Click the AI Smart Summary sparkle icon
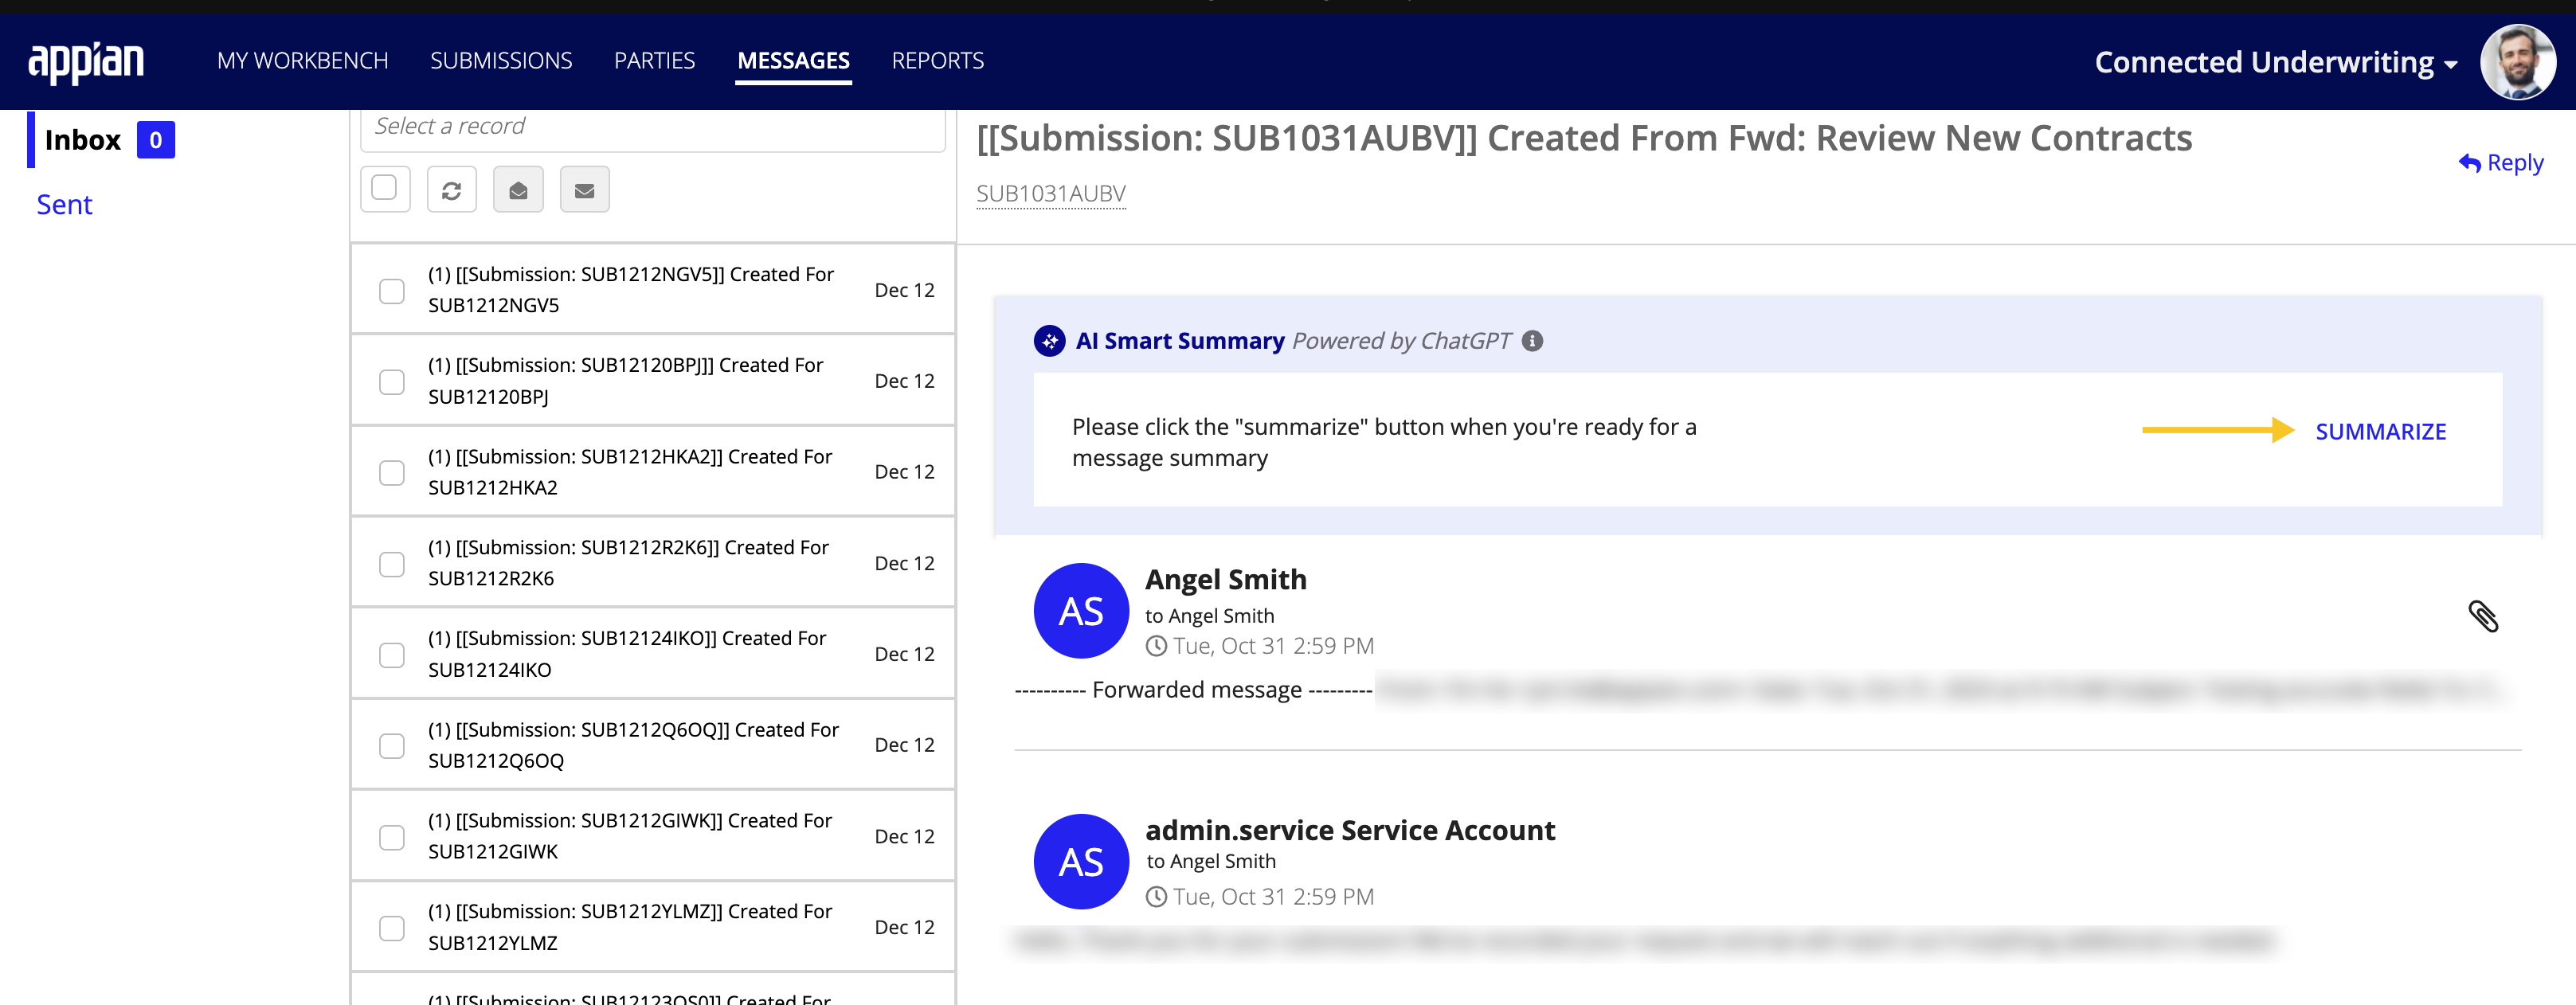Viewport: 2576px width, 1005px height. pyautogui.click(x=1049, y=341)
